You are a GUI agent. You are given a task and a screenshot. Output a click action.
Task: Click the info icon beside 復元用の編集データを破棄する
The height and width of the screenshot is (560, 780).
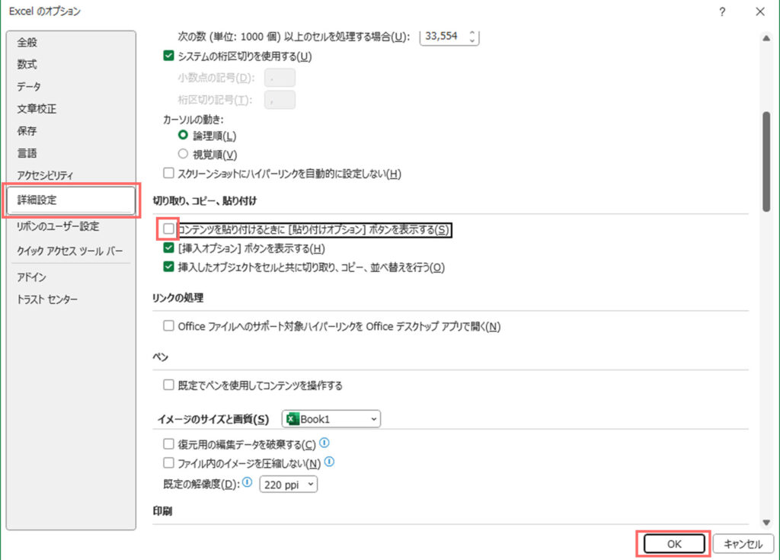point(324,443)
